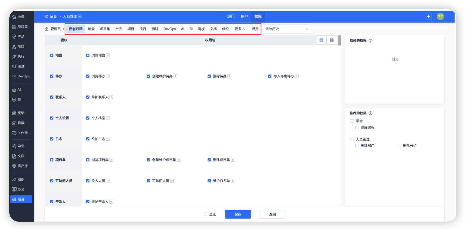Open 学堂 in the sidebar
Viewport: 466px width, 231px height.
[18, 146]
